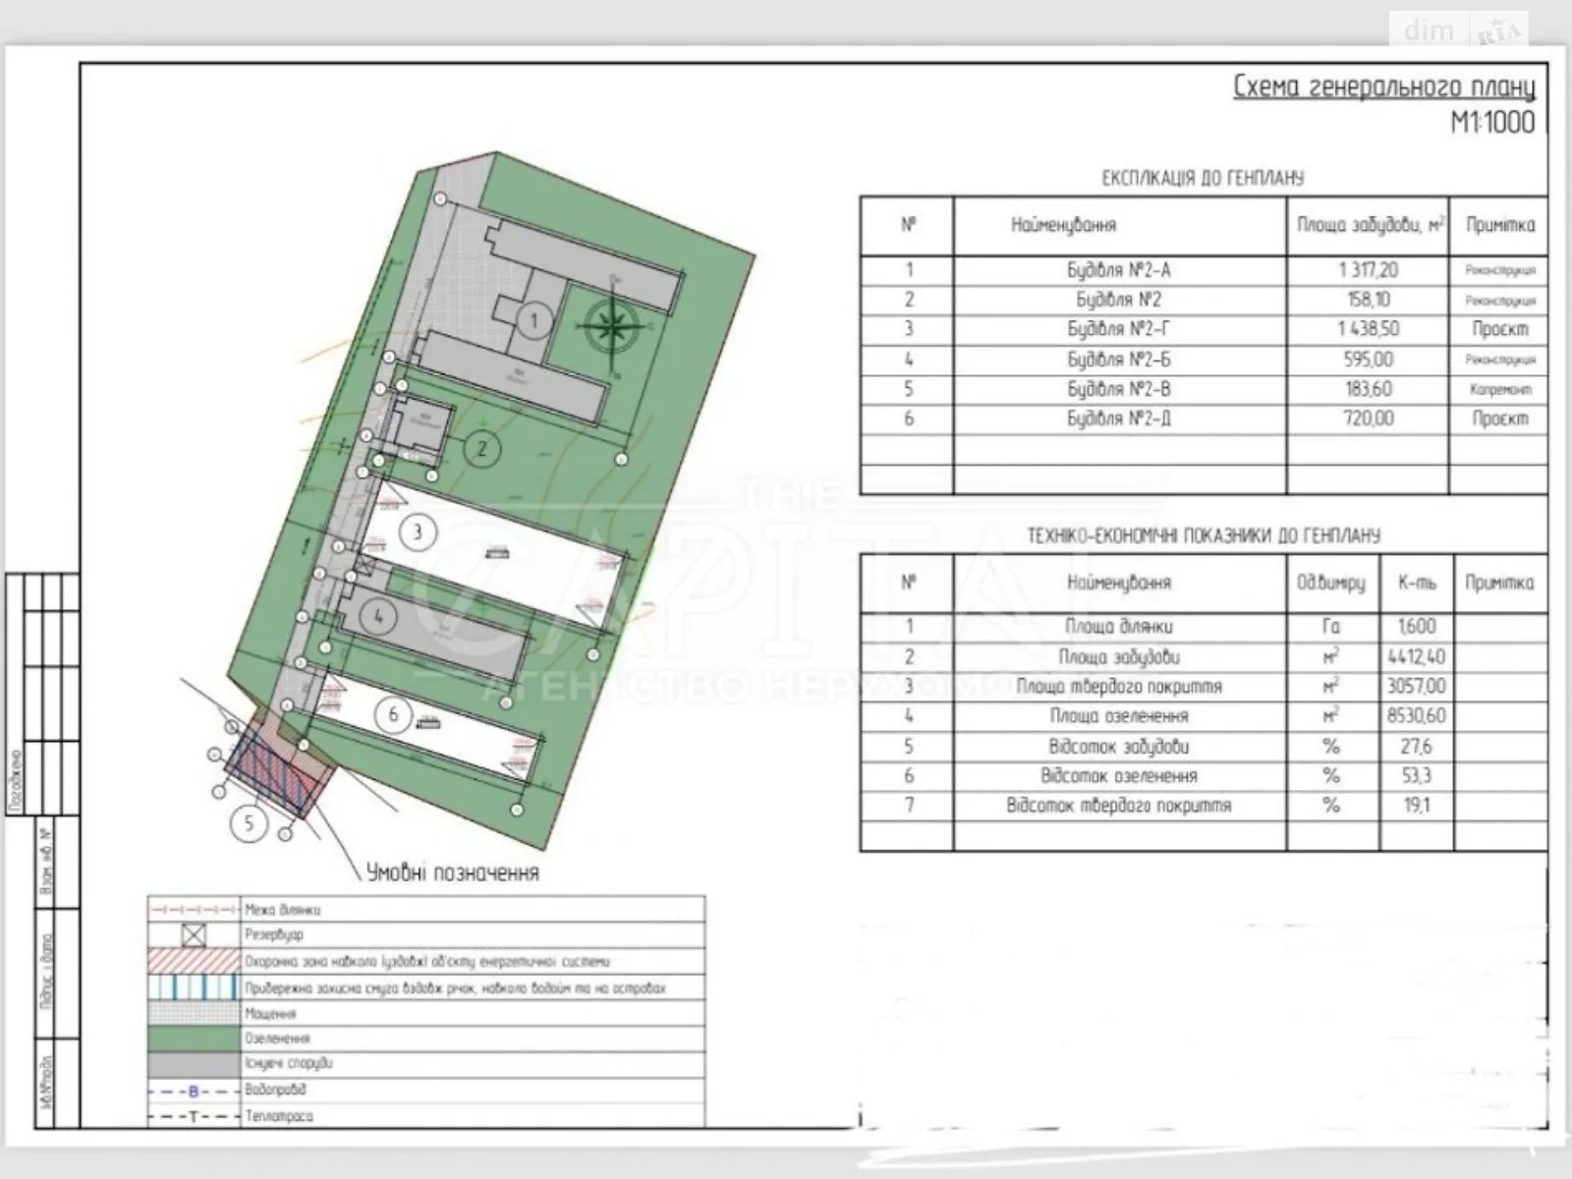Click the blue striped Прибережна захисна смуга swatch
Image resolution: width=1572 pixels, height=1179 pixels.
click(x=194, y=987)
